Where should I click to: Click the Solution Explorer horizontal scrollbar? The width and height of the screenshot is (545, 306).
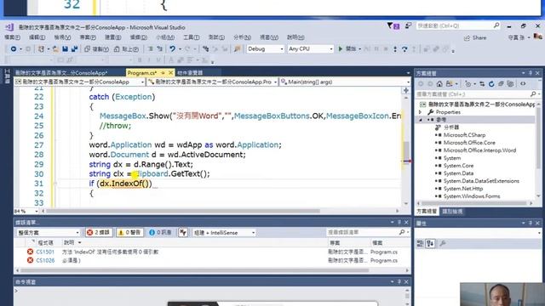[x=473, y=204]
